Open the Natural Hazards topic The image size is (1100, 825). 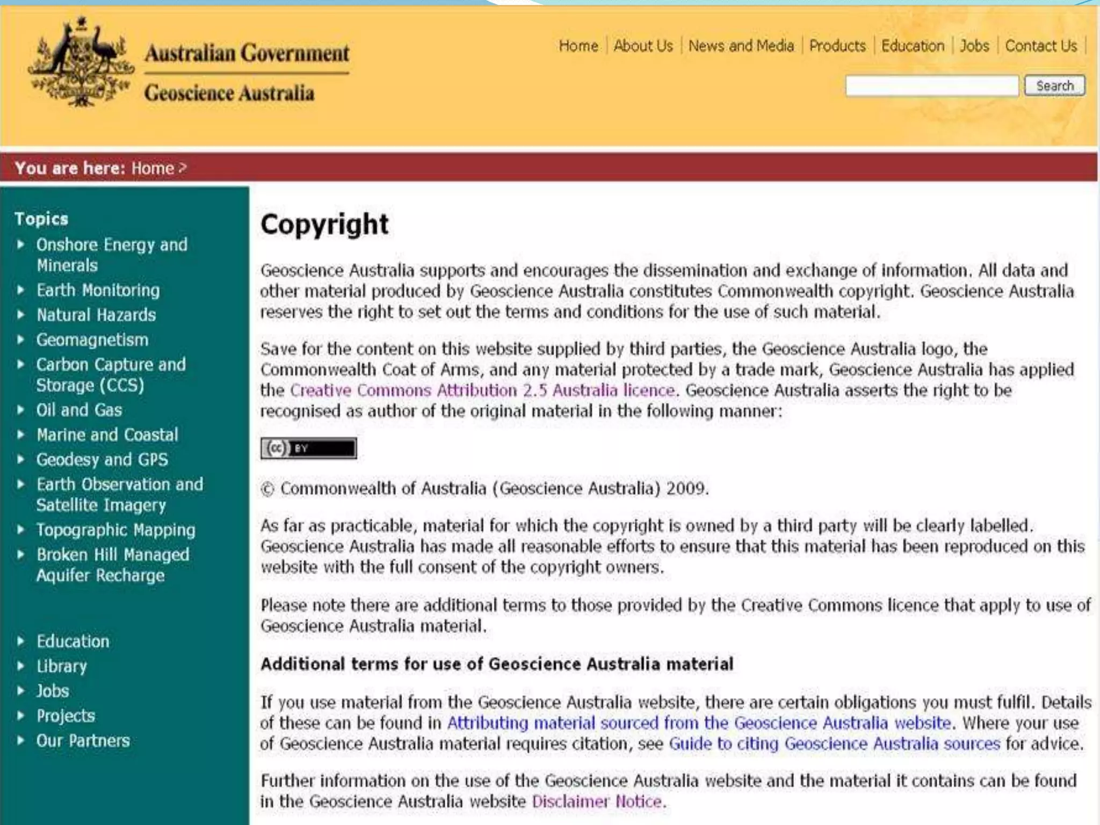pyautogui.click(x=96, y=315)
